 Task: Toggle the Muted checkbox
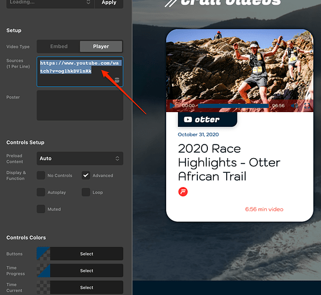point(41,209)
